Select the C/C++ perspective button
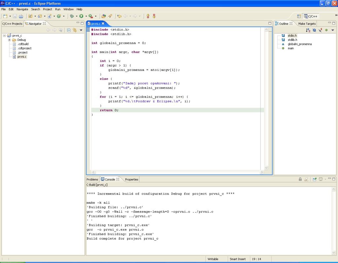338x263 pixels. point(310,16)
